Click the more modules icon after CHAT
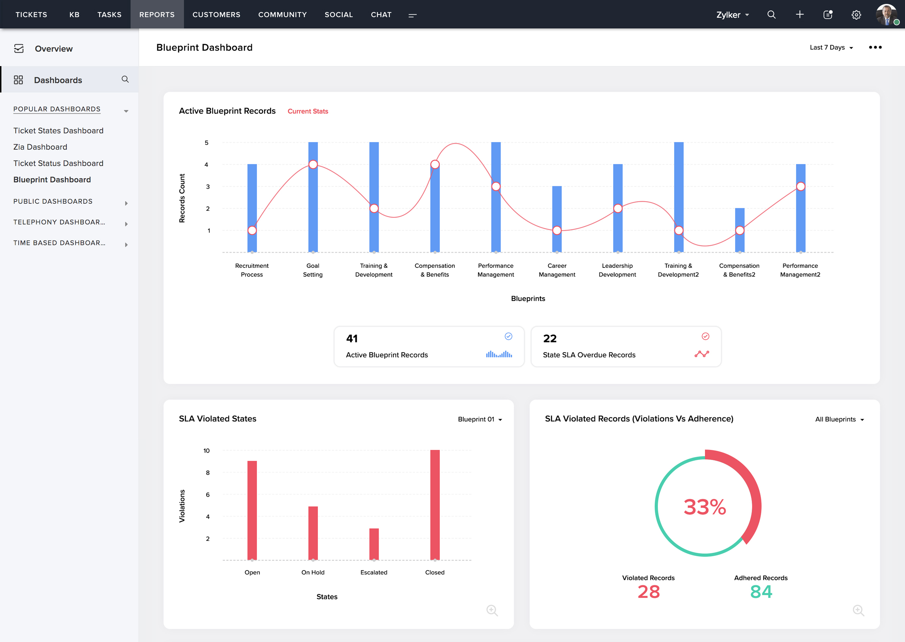This screenshot has height=642, width=905. pos(412,15)
